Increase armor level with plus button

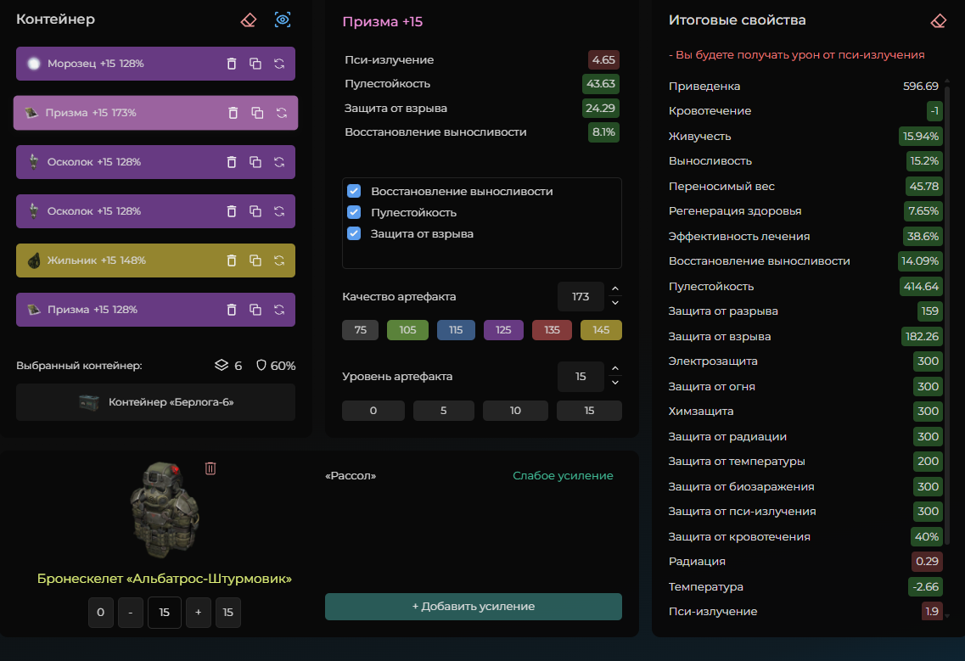coord(198,613)
